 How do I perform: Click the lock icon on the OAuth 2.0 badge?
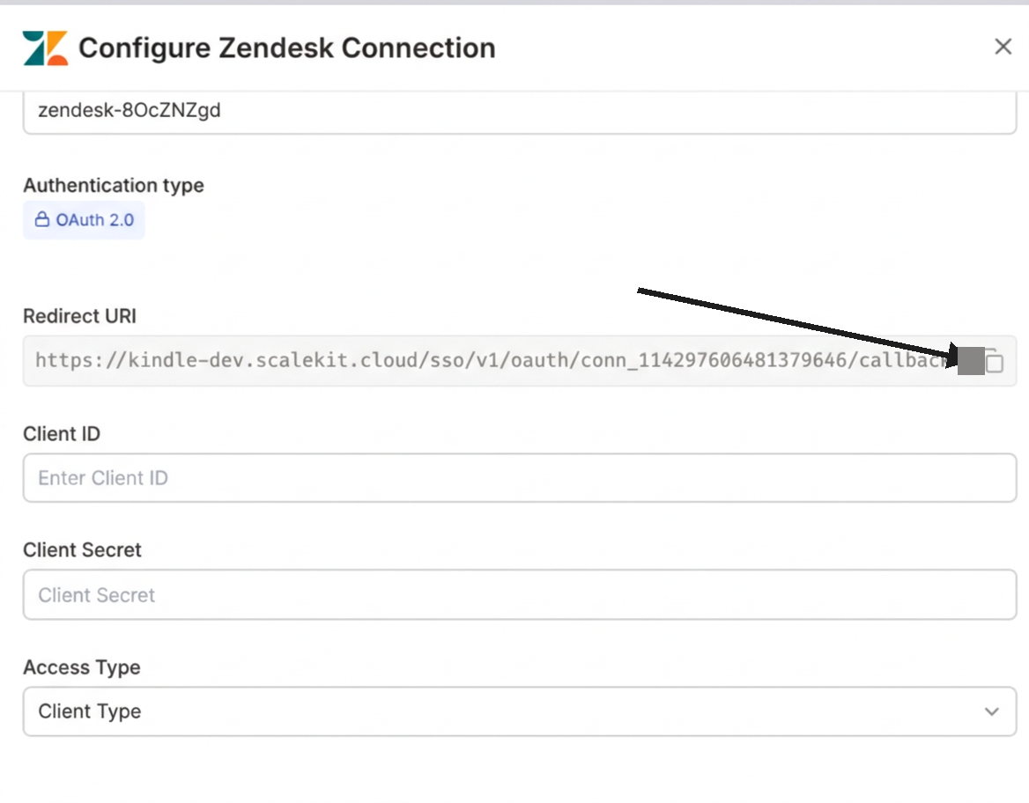pos(41,219)
